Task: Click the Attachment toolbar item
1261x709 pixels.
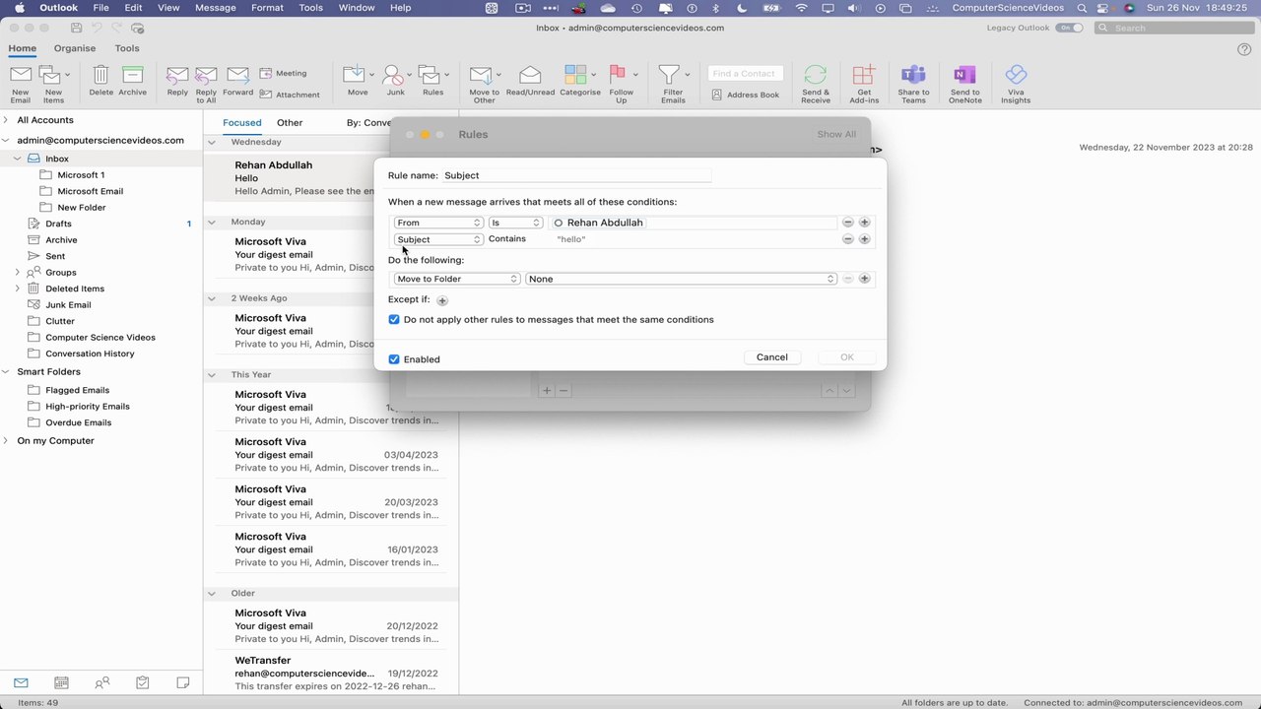Action: [290, 95]
